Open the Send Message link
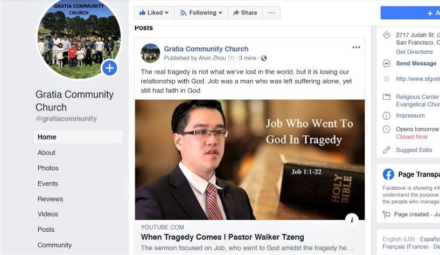The image size is (440, 255). click(x=416, y=64)
